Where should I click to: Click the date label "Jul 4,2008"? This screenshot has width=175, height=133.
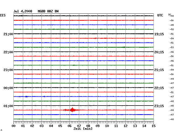coord(23,11)
